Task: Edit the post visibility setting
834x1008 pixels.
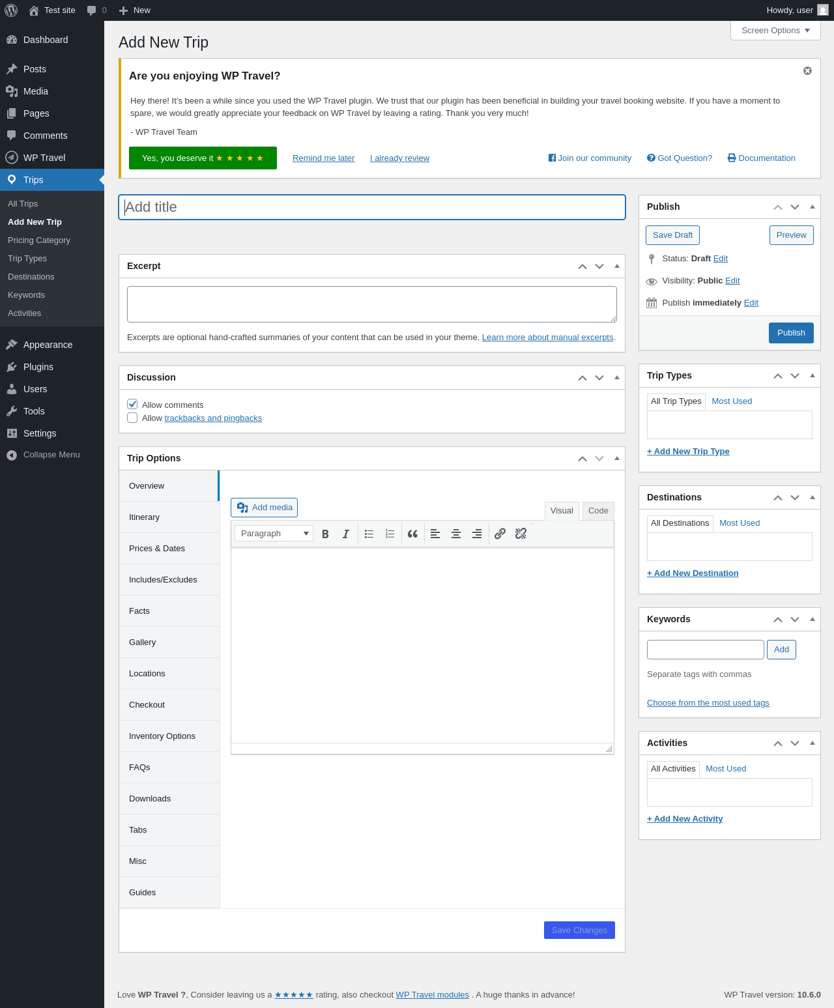Action: click(732, 281)
